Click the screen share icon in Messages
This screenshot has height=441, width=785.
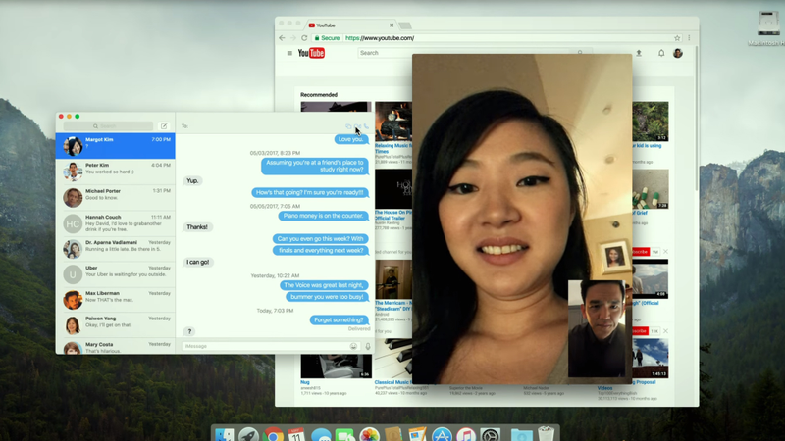point(348,126)
